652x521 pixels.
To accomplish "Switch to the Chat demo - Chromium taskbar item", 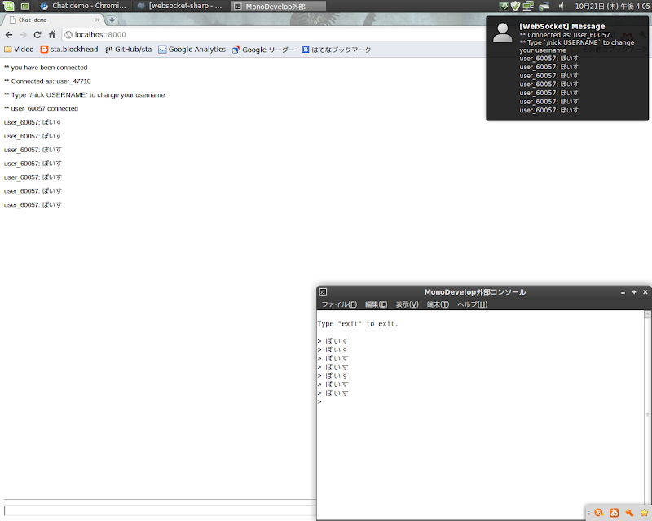I will [x=84, y=6].
